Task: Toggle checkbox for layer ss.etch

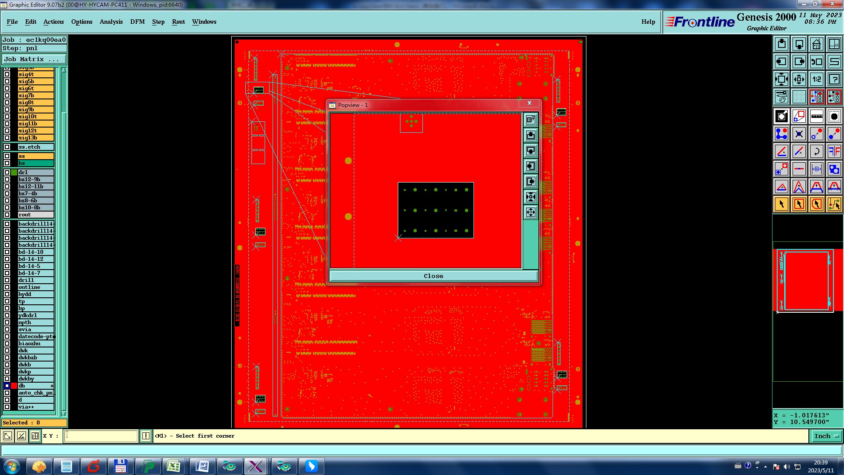Action: pos(7,147)
